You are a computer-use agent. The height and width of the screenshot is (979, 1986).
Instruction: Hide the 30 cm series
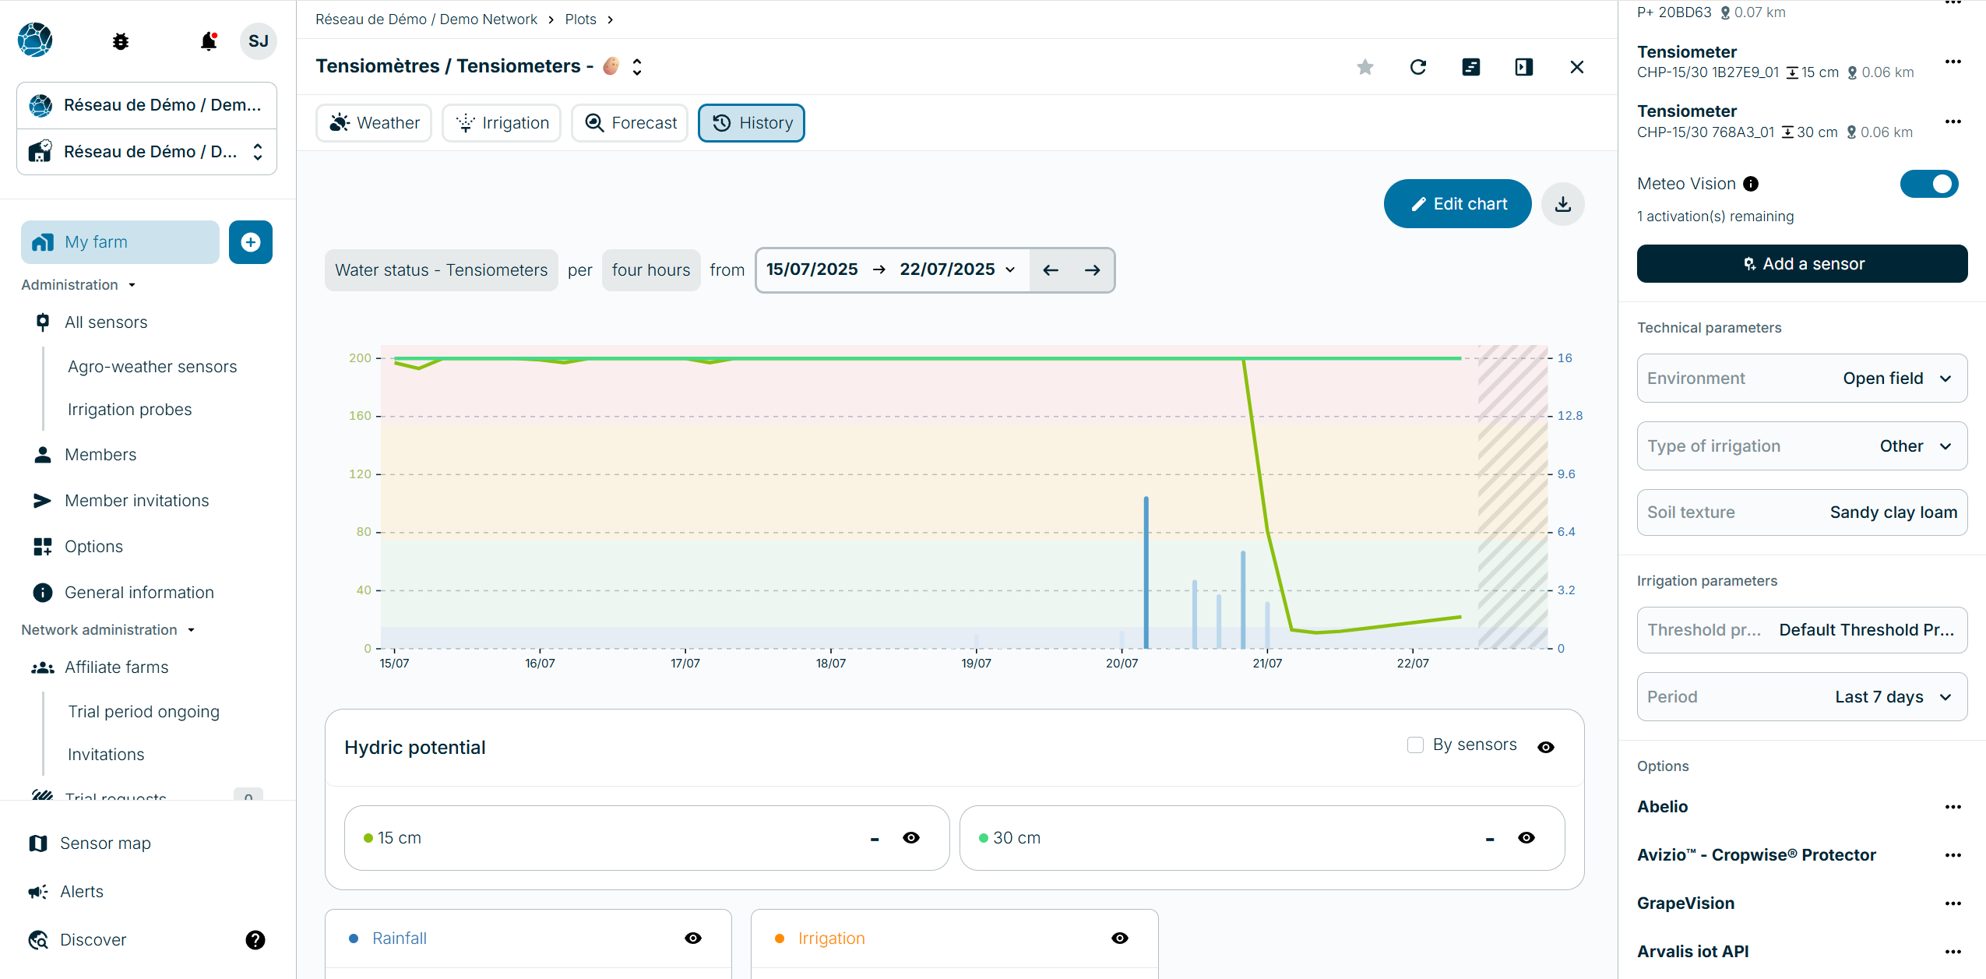tap(1526, 838)
